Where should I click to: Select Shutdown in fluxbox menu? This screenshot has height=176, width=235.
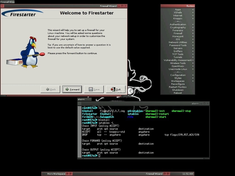pyautogui.click(x=178, y=90)
